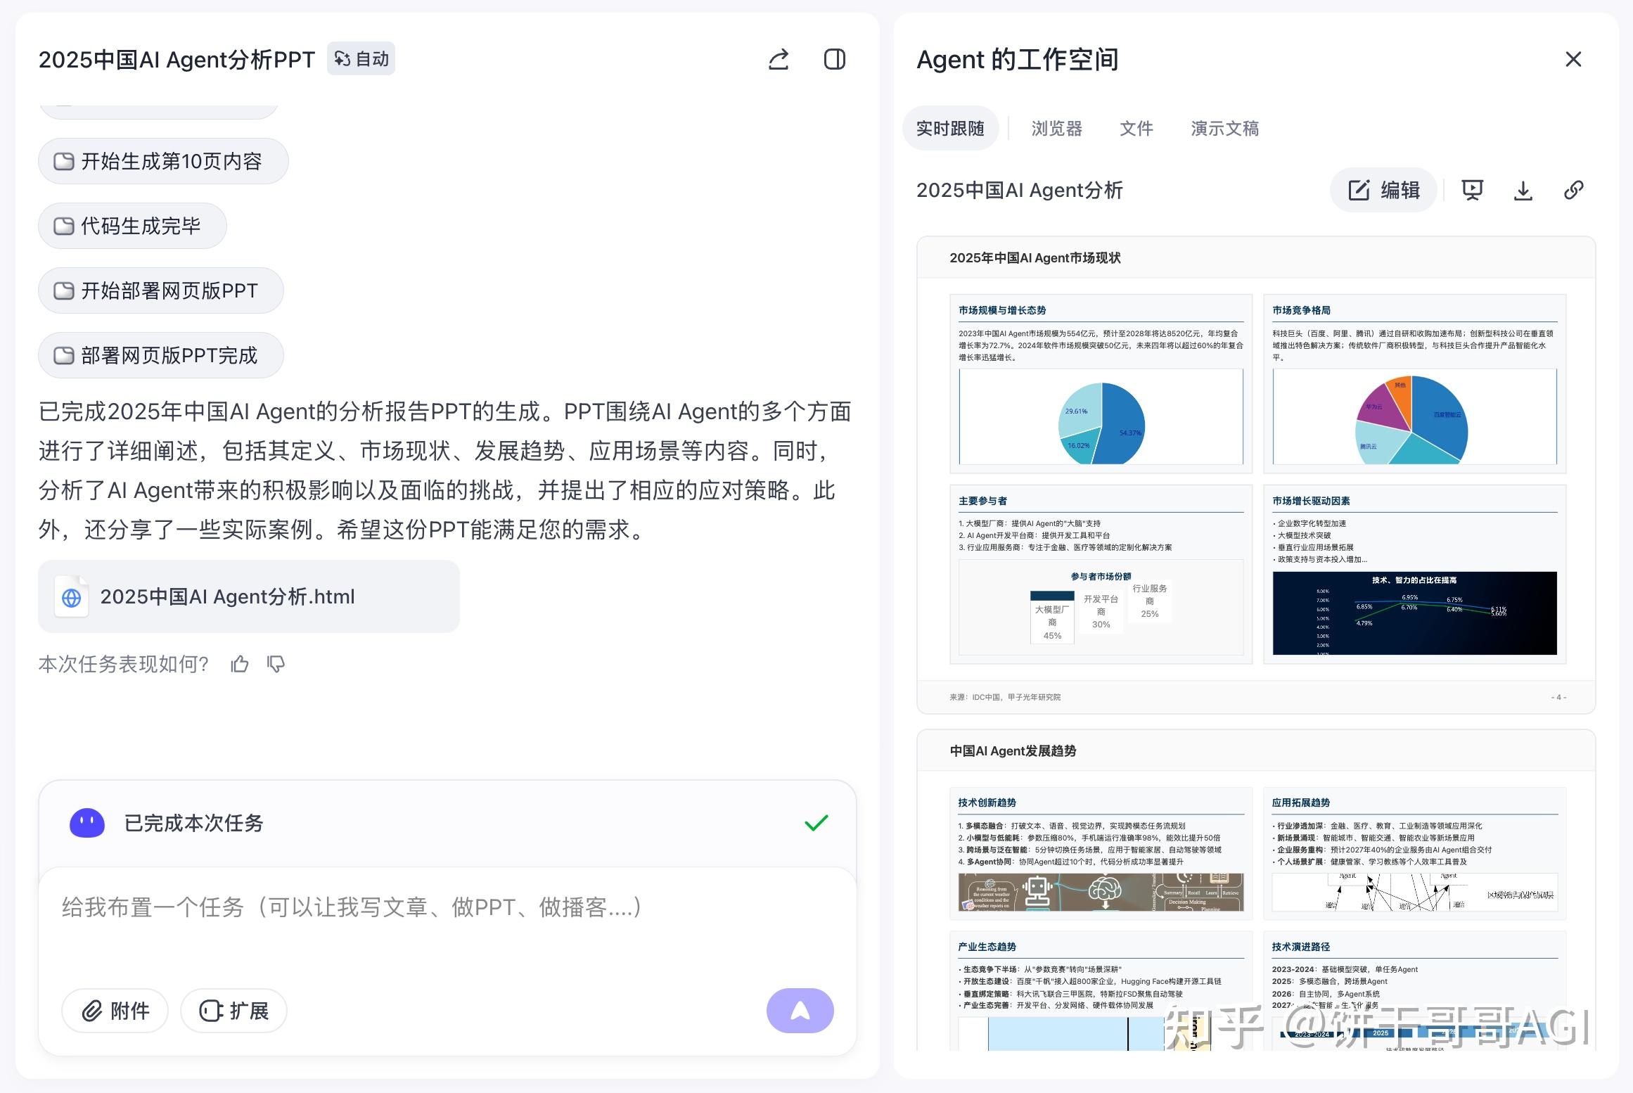This screenshot has width=1633, height=1093.
Task: Share the conversation via the share icon
Action: [x=778, y=60]
